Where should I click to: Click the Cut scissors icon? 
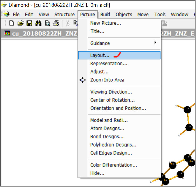click(67, 24)
